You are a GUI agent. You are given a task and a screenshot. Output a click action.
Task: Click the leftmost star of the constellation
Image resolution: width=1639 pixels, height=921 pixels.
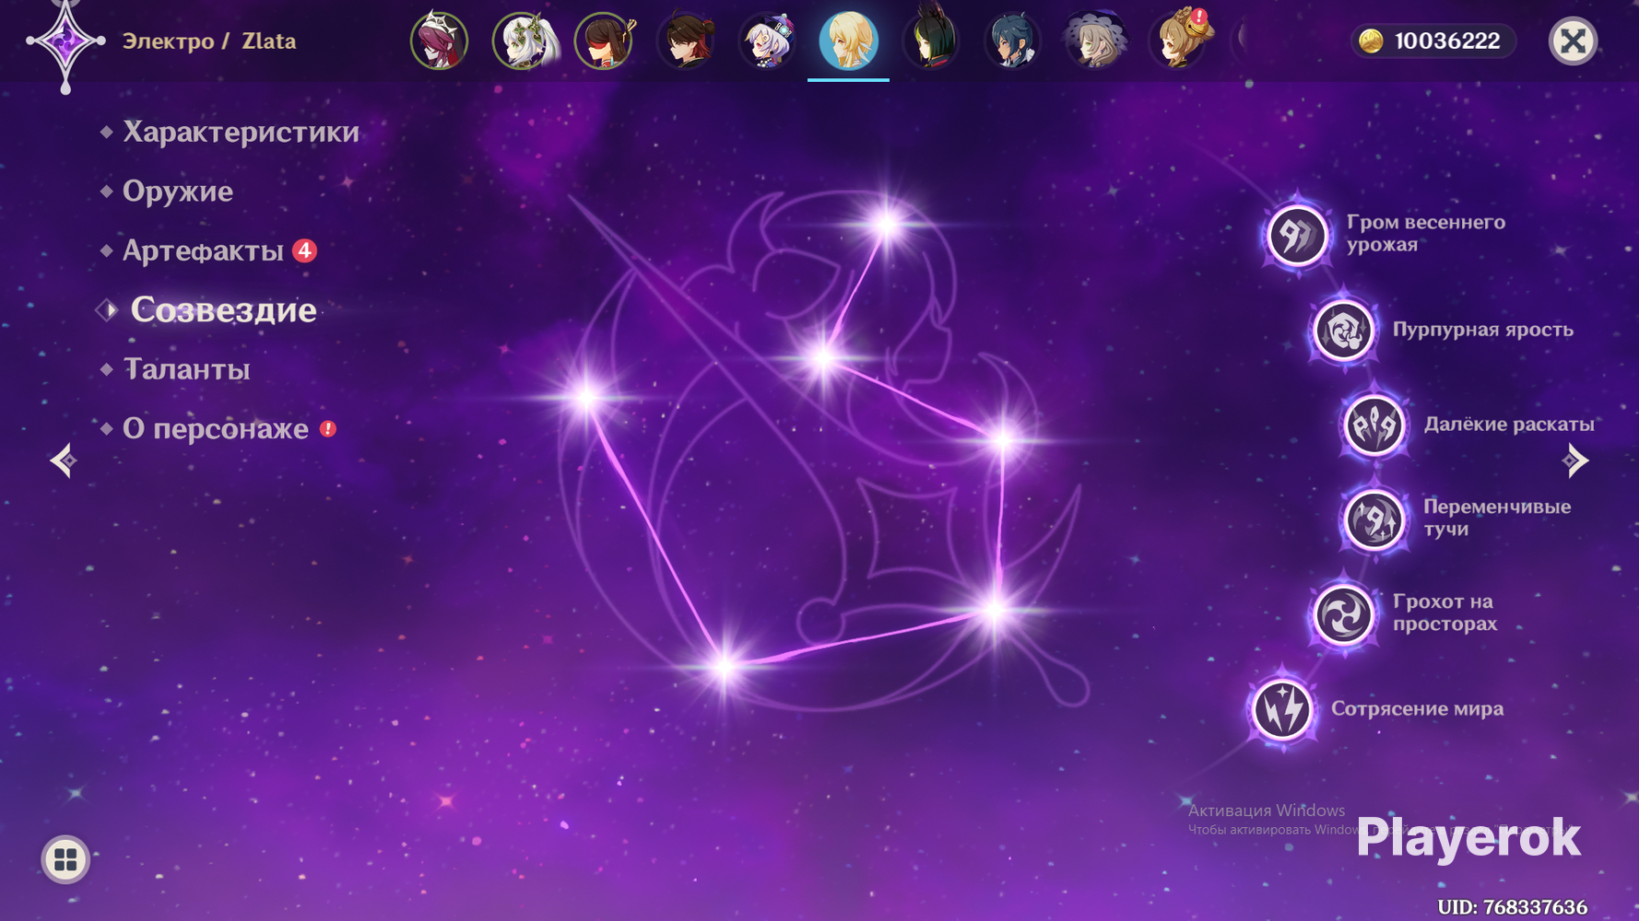(586, 398)
